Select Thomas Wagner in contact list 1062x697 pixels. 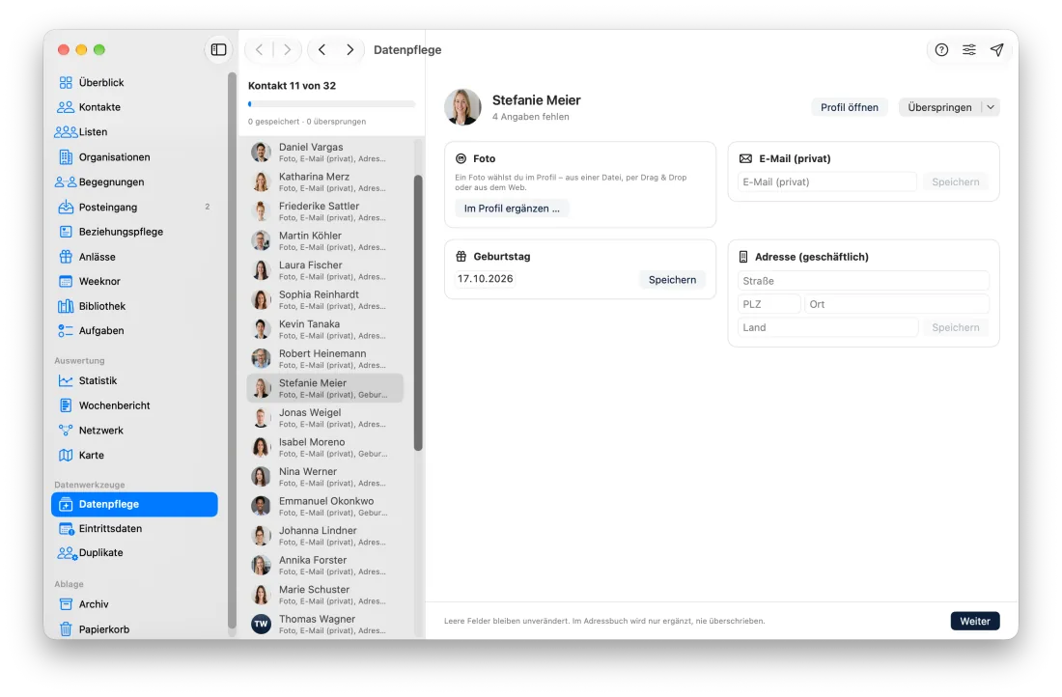click(325, 624)
